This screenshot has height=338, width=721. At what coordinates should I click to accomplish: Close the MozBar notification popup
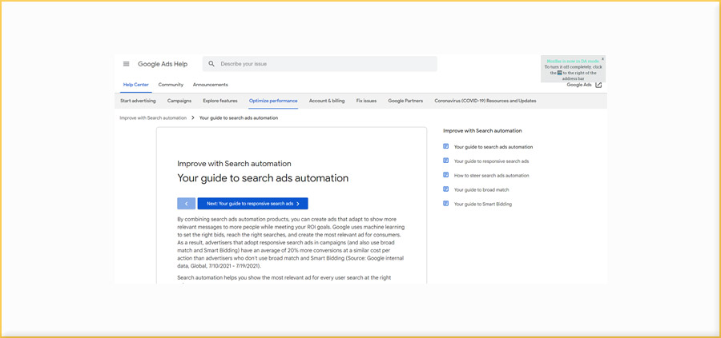tap(602, 59)
